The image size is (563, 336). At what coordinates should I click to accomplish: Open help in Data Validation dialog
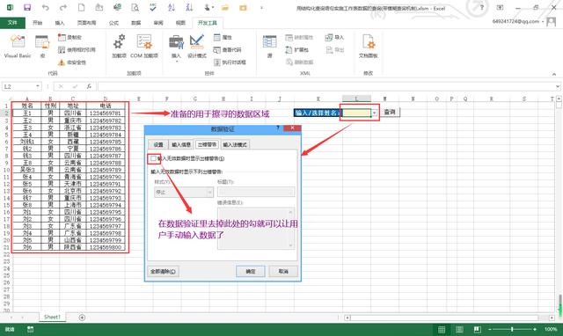click(x=278, y=128)
